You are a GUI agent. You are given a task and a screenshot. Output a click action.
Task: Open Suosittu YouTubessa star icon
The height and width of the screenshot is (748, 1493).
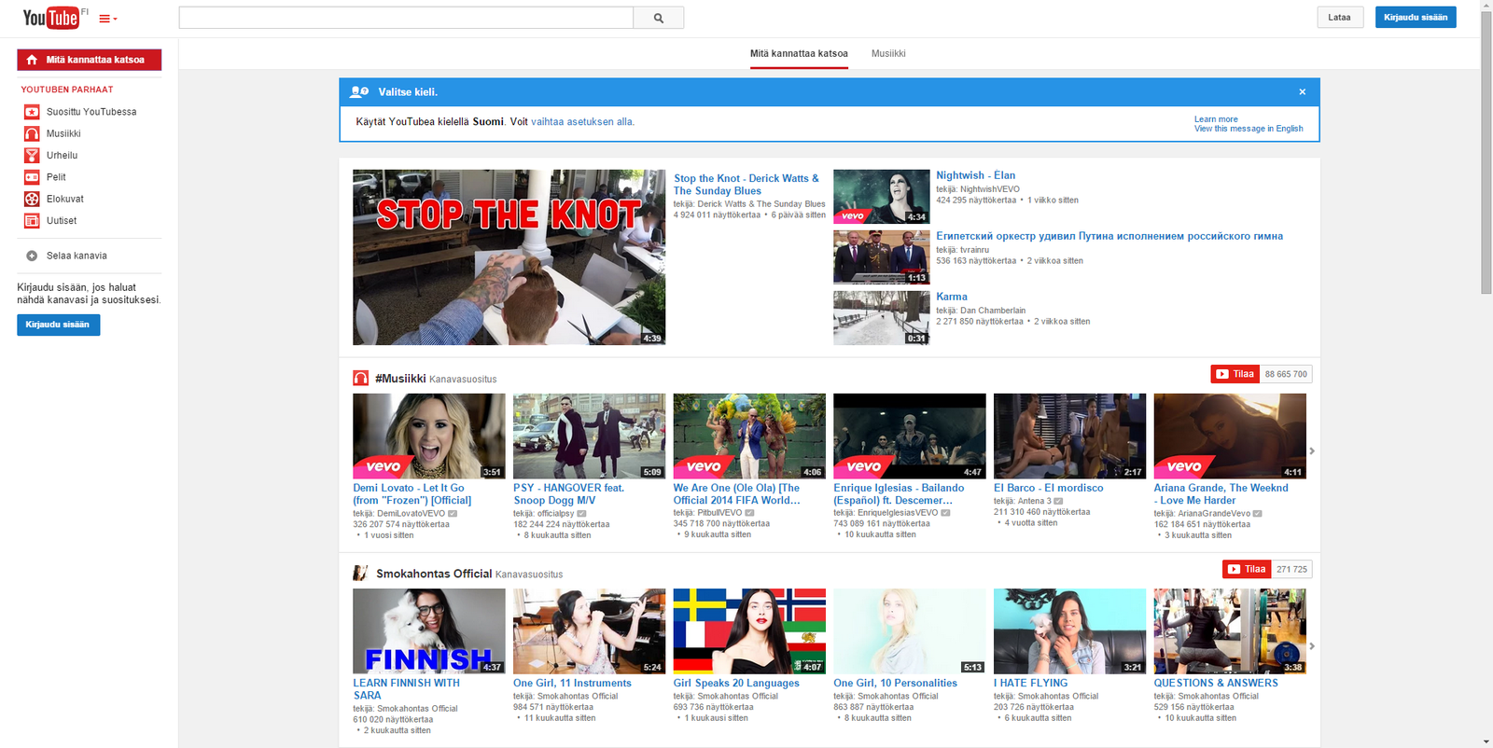[32, 112]
